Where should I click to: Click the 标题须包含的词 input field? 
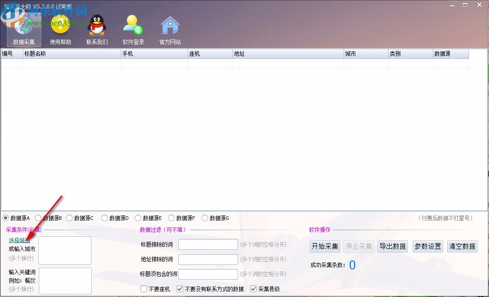(208, 274)
